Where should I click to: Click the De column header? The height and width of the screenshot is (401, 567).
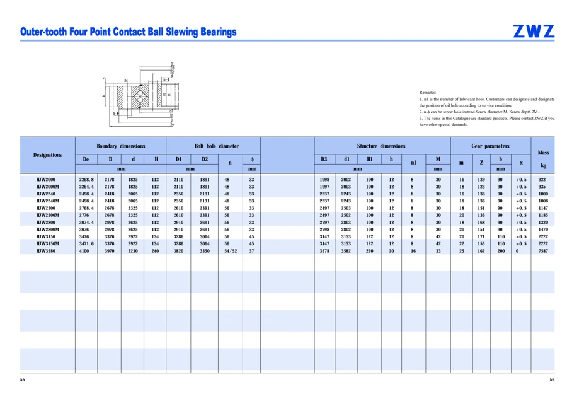click(x=86, y=160)
